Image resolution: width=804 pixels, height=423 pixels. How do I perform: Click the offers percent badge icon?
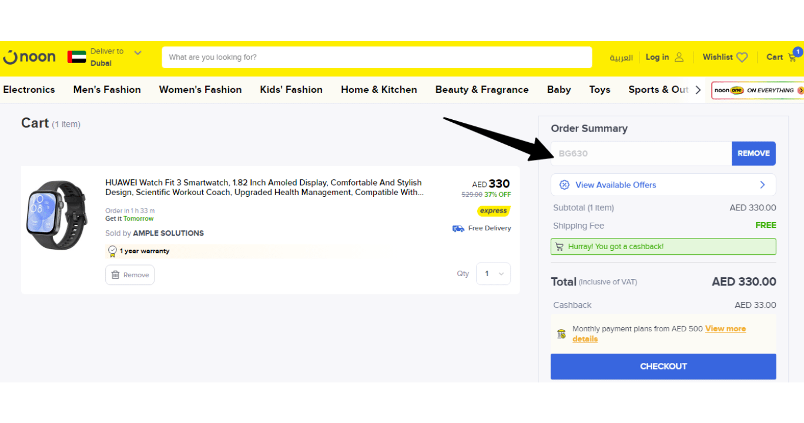tap(564, 185)
